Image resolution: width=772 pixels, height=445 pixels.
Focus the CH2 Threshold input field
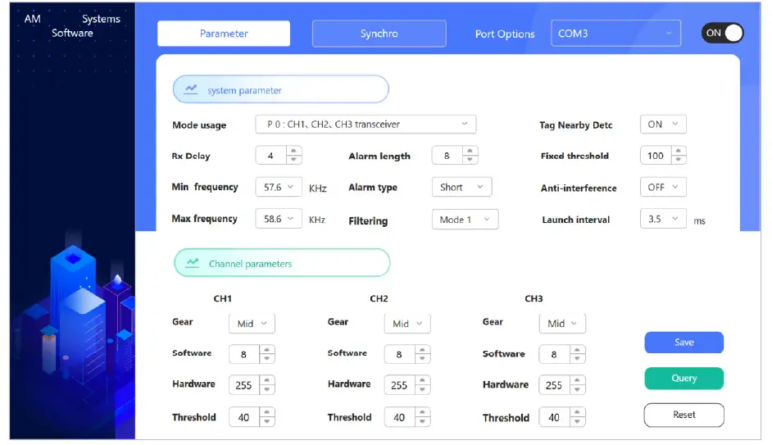coord(400,417)
